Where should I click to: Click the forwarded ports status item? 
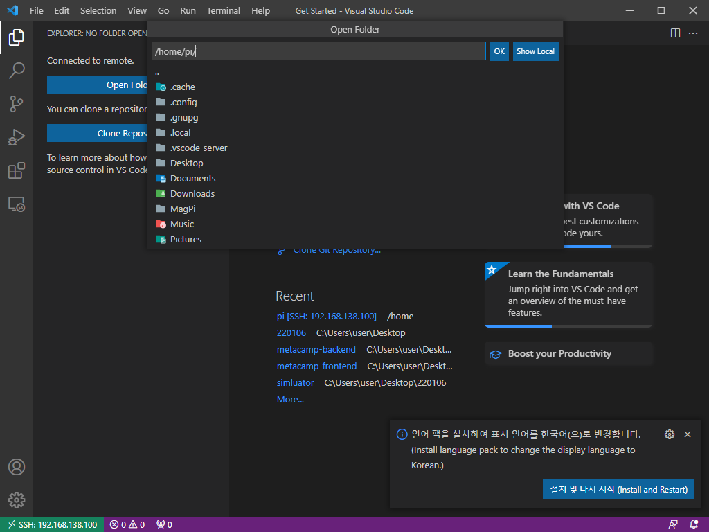coord(164,524)
